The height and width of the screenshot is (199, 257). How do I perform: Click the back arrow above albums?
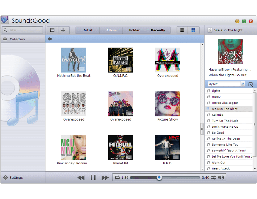(50, 39)
